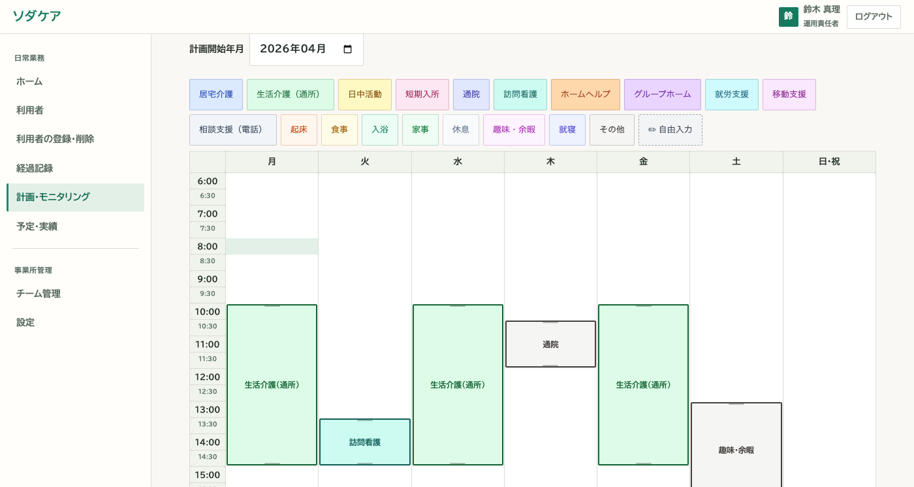Select the 起床 chip
Screen dimensions: 914x487
[x=299, y=130]
